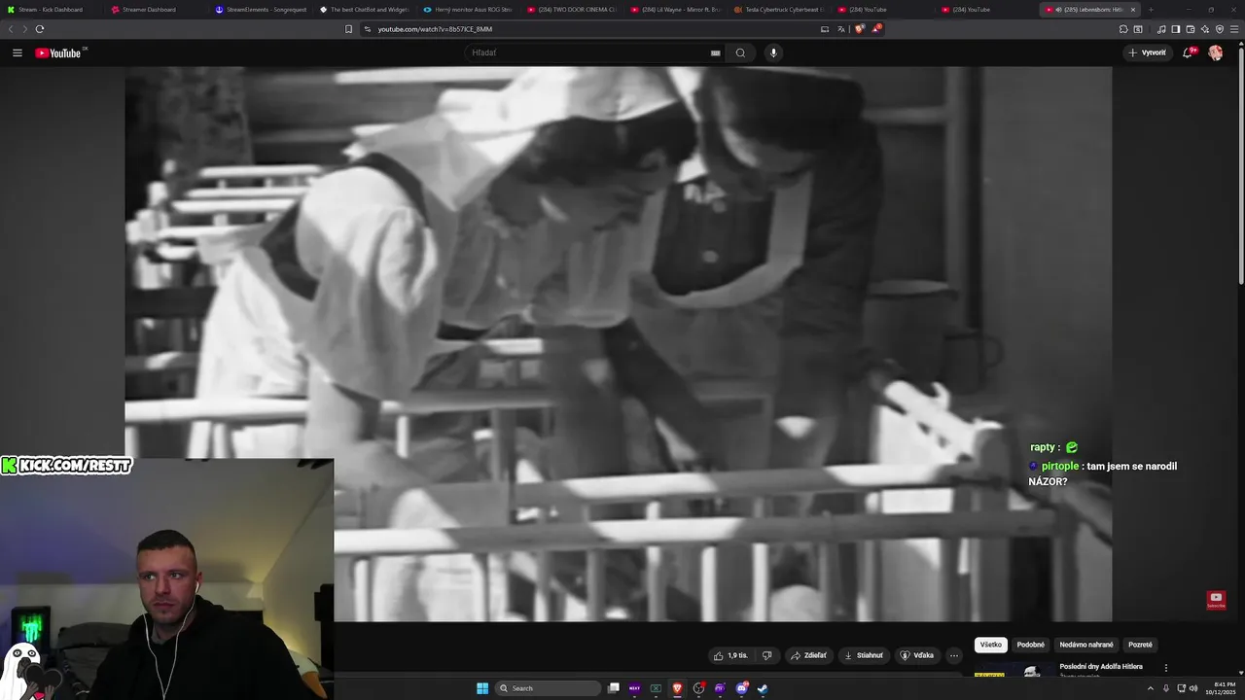The width and height of the screenshot is (1245, 700).
Task: Open the Windows Start button
Action: click(x=482, y=688)
